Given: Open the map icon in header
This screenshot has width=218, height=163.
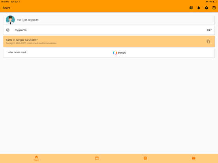Looking at the screenshot, I should point(191,8).
